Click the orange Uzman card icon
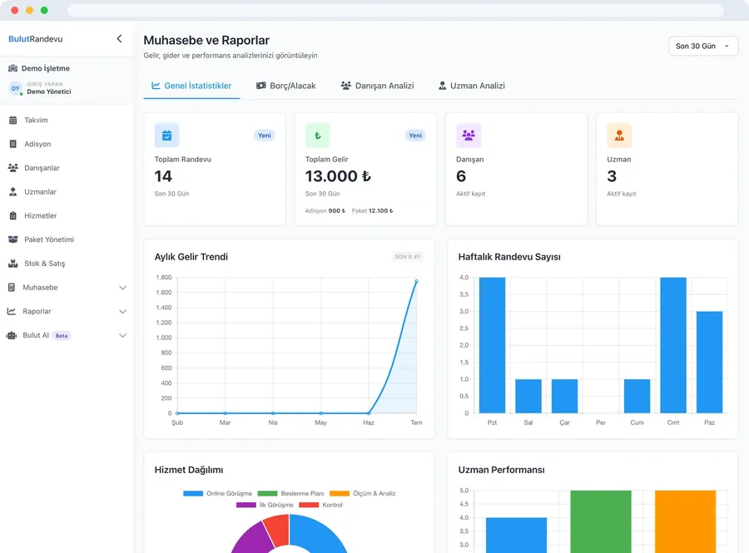Screen dimensions: 749x553 pyautogui.click(x=619, y=136)
